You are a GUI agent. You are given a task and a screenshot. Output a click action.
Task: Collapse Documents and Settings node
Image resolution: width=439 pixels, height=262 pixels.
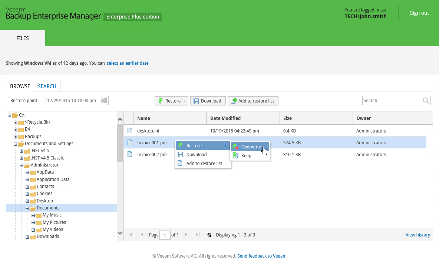click(16, 144)
